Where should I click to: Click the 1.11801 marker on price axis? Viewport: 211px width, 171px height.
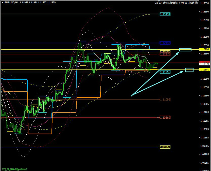tap(204, 69)
